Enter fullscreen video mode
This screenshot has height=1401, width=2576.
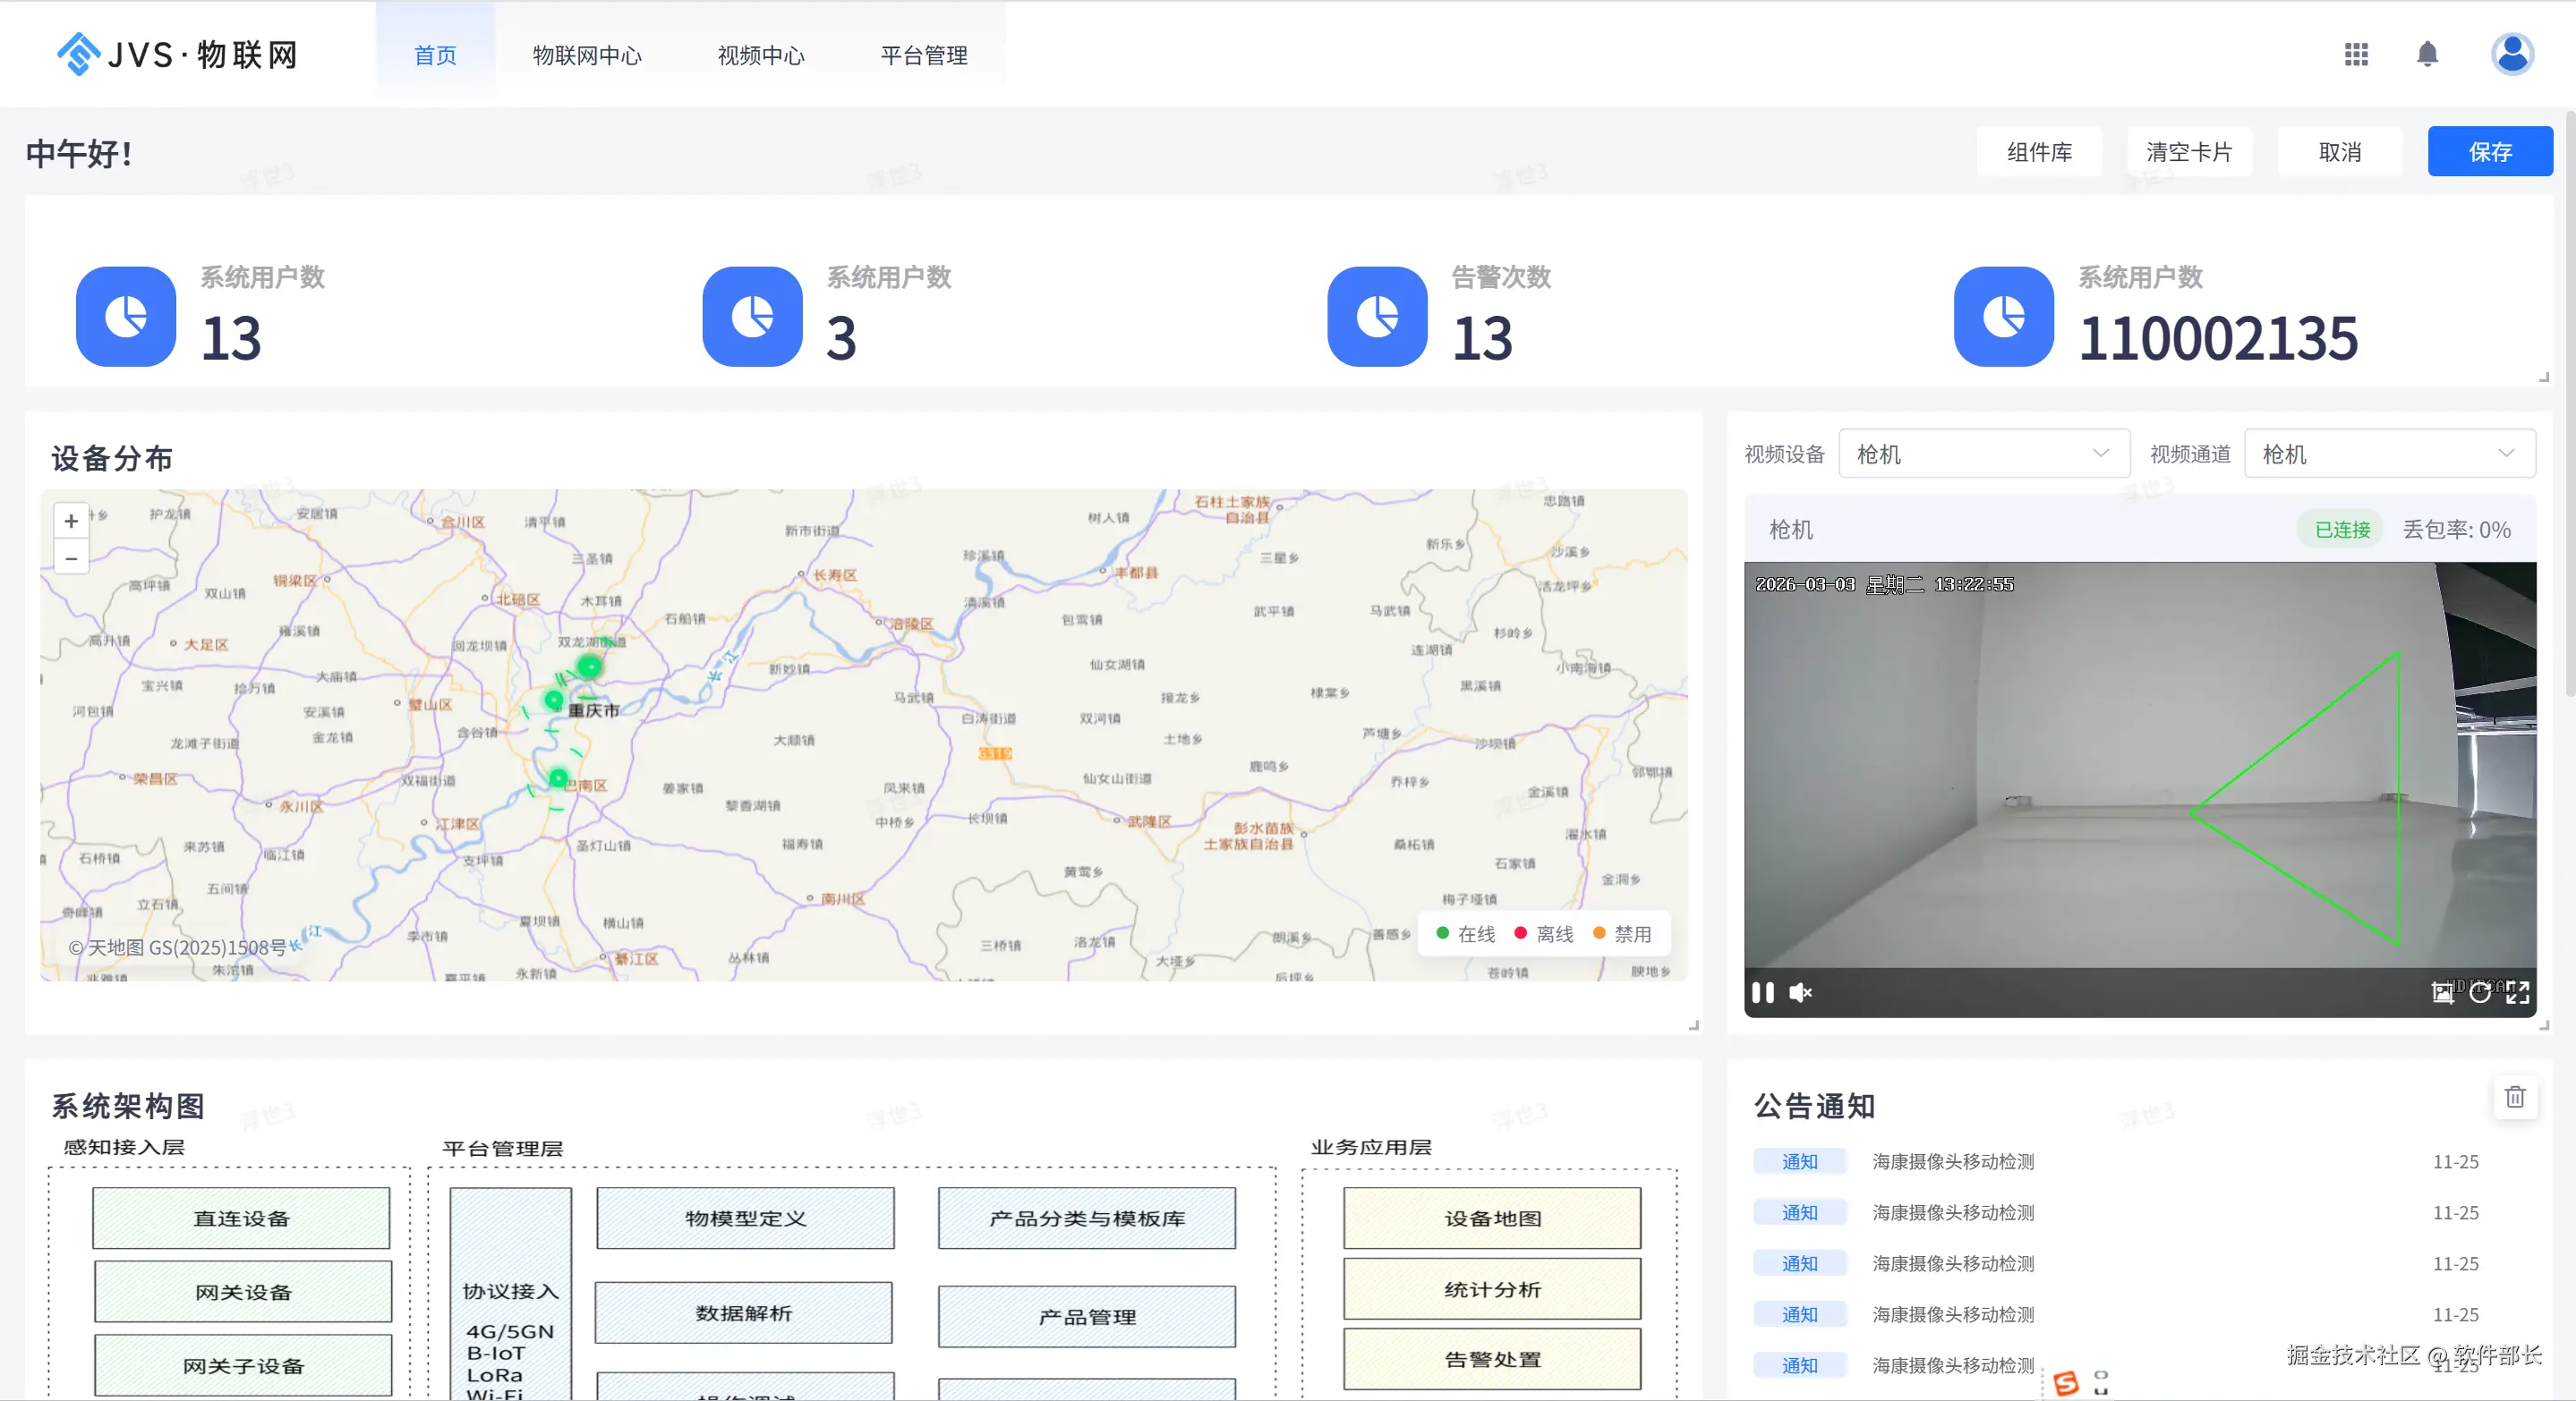[x=2518, y=992]
